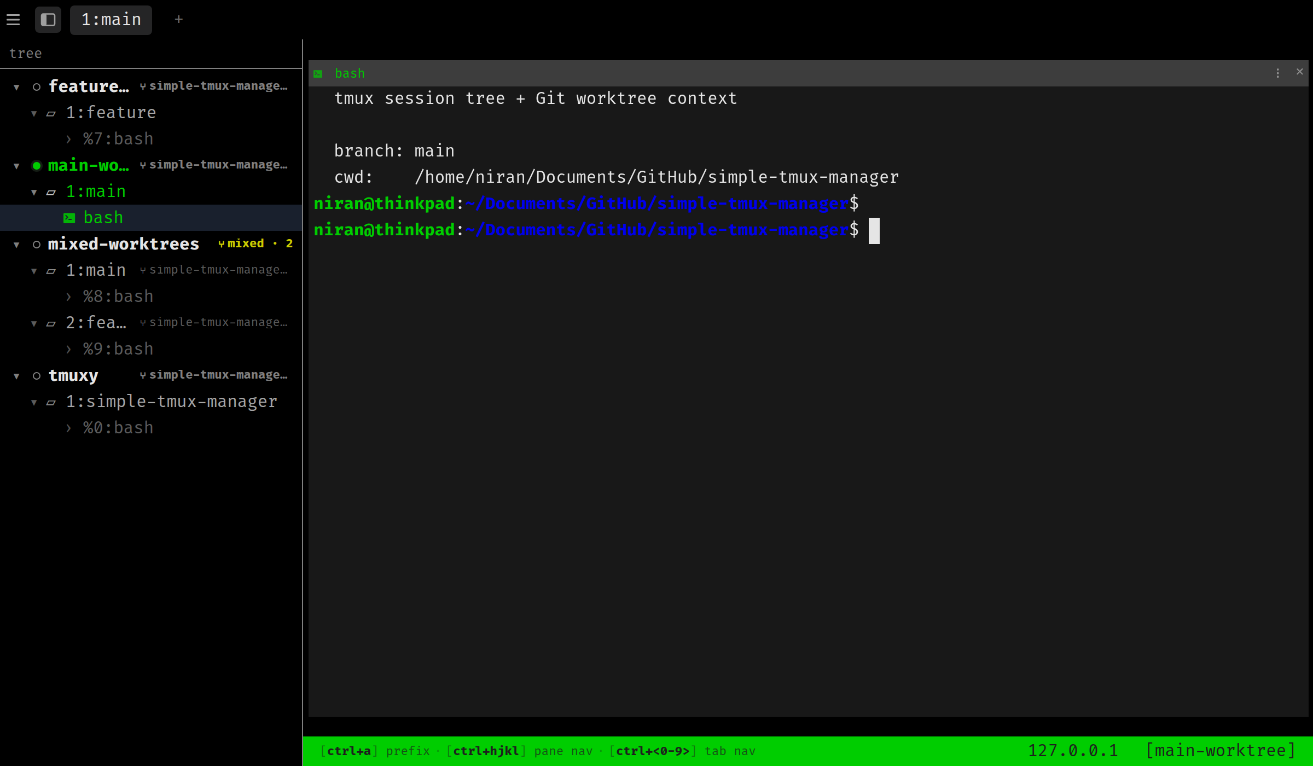Image resolution: width=1313 pixels, height=766 pixels.
Task: Select the 1:simple-tmux-manager window label
Action: pos(171,402)
